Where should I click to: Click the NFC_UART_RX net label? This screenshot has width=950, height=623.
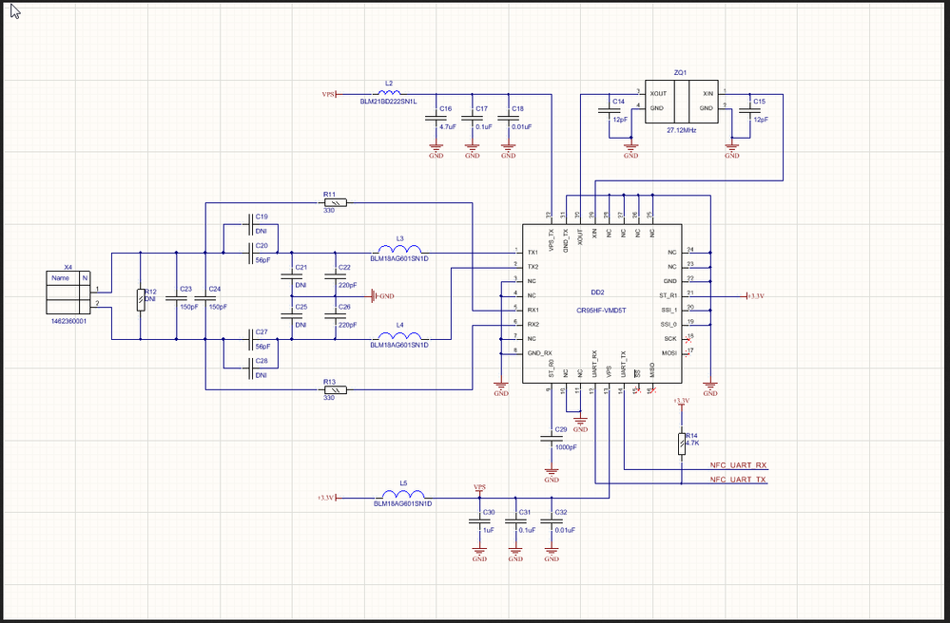tap(739, 465)
